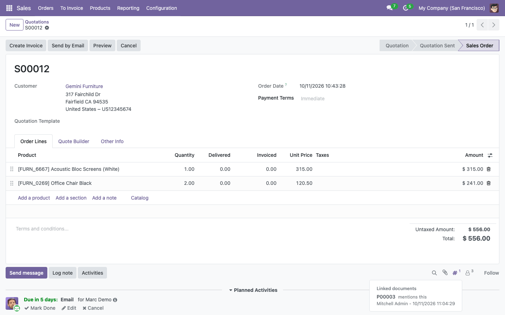Viewport: 505px width, 315px height.
Task: Click the Follow button
Action: (x=491, y=273)
